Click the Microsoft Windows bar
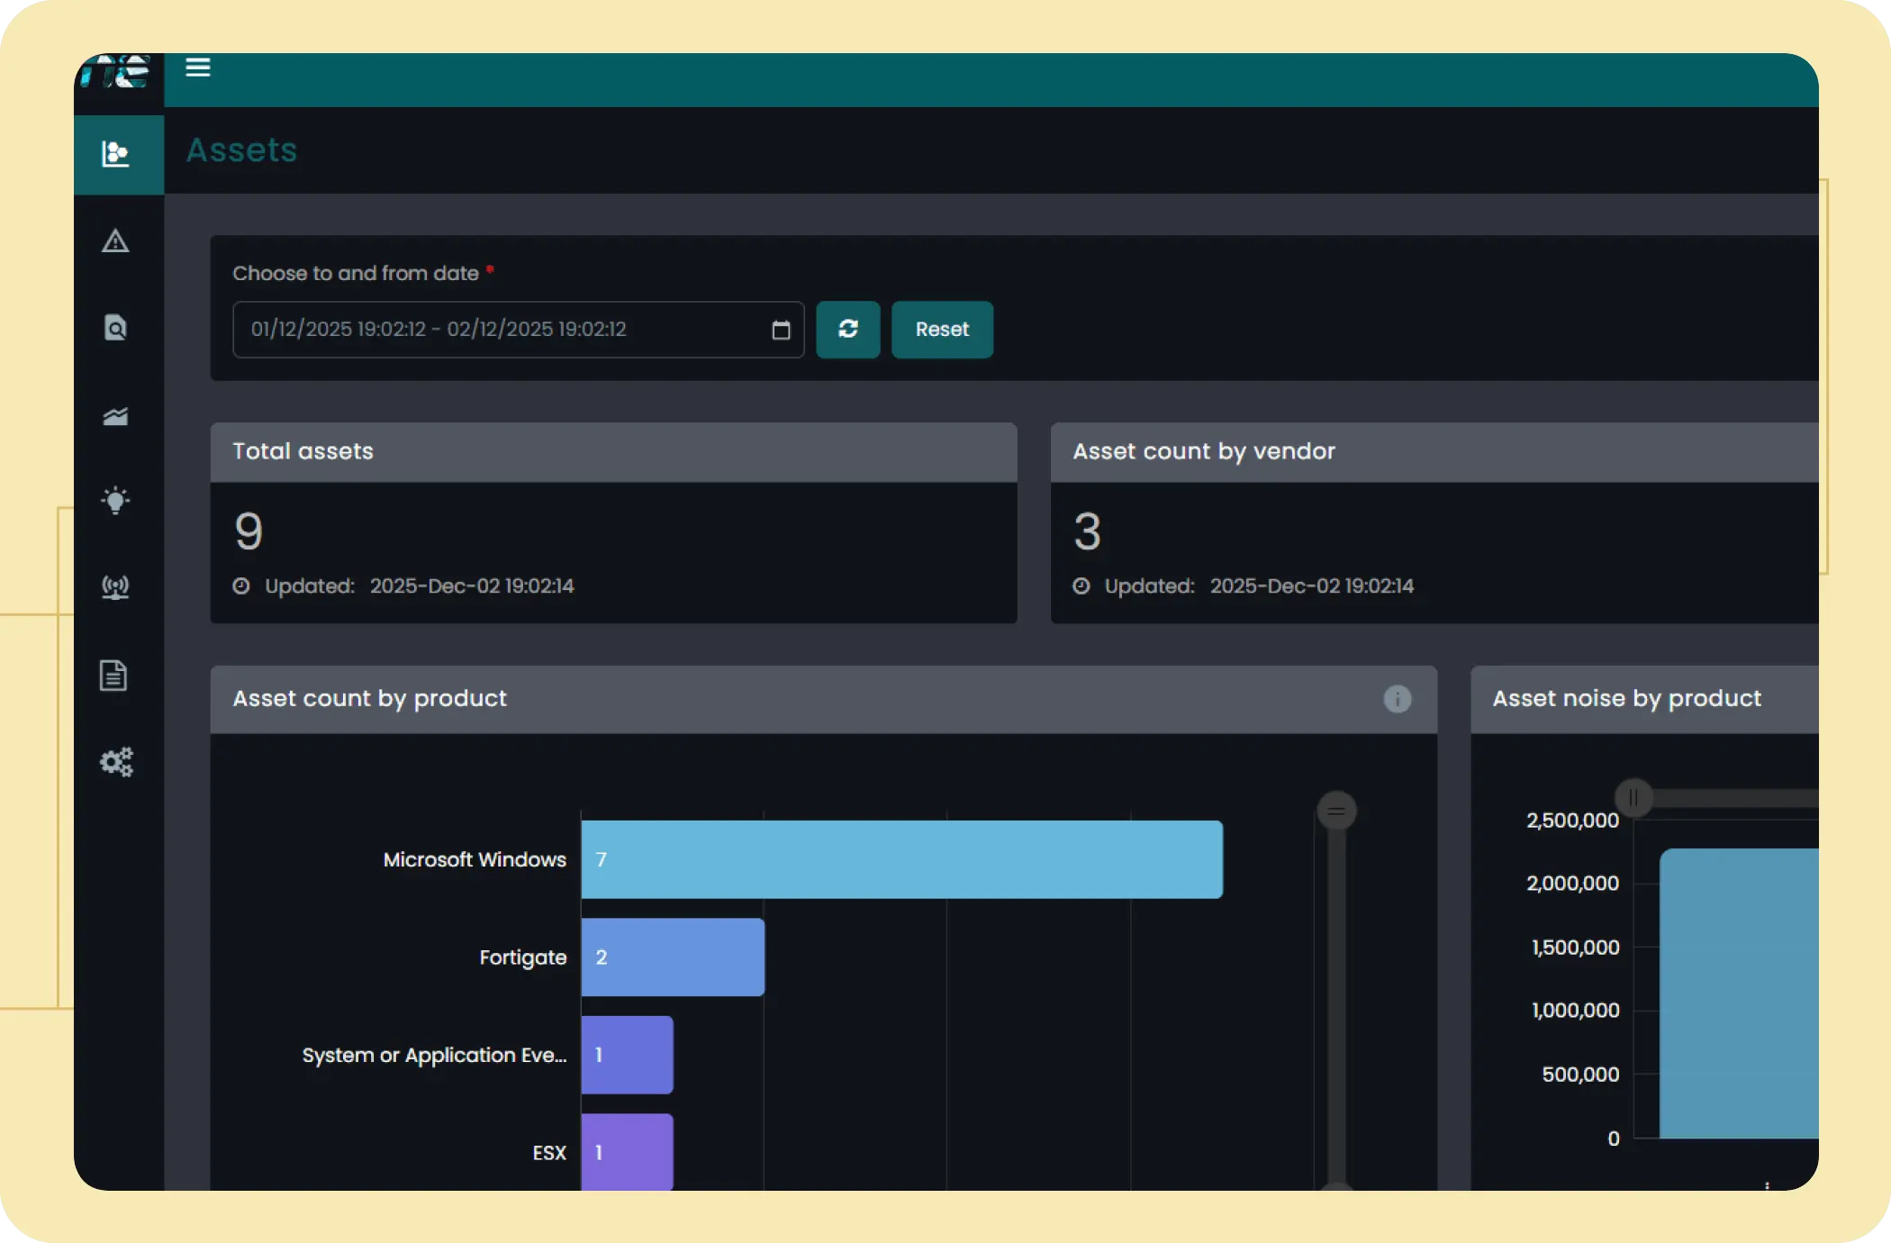Screen dimensions: 1891x1243 click(901, 859)
